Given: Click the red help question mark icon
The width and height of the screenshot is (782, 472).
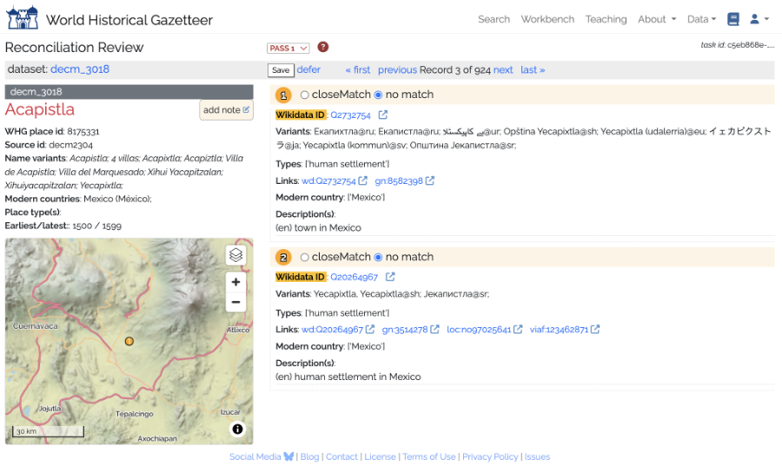Looking at the screenshot, I should click(323, 48).
